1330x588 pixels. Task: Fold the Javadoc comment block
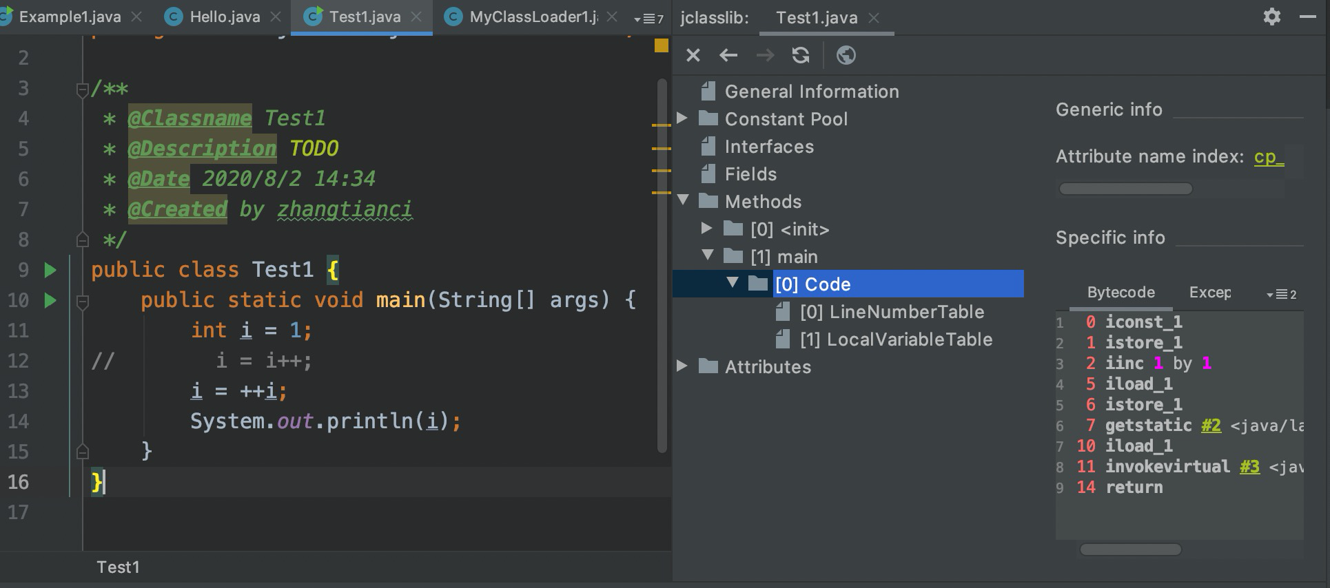[x=82, y=90]
